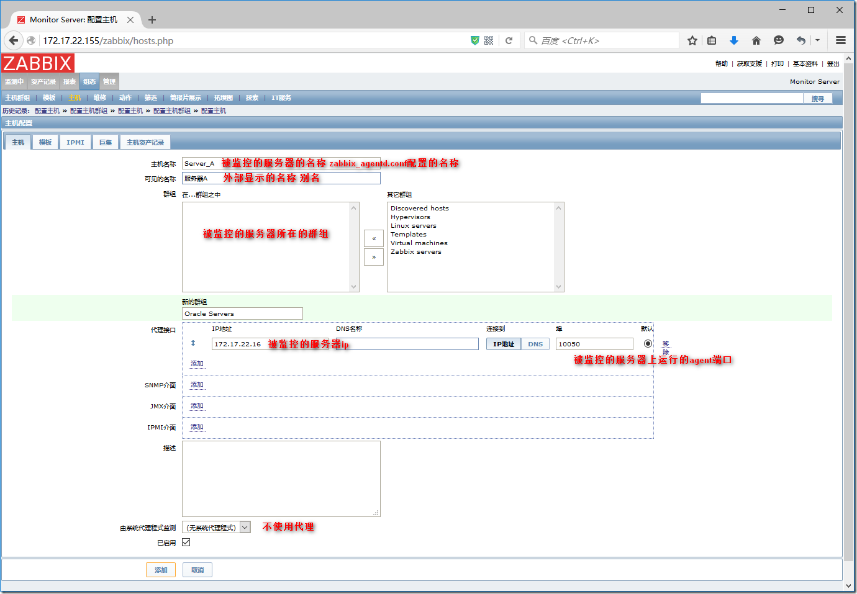Click the 帮助 help link
Screen dimensions: 857x594
pyautogui.click(x=721, y=63)
